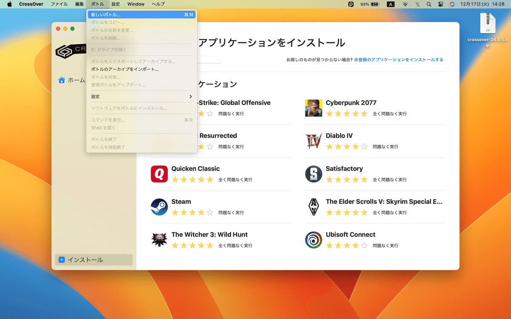Select the Steam title text

181,202
